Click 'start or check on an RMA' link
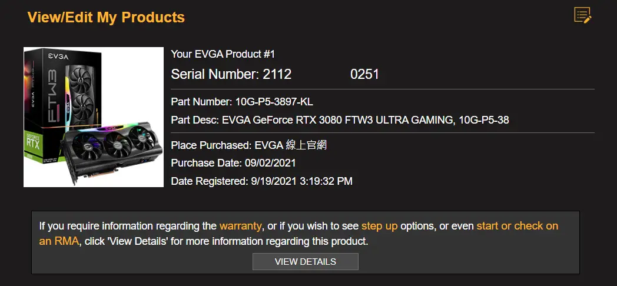This screenshot has height=286, width=617. pos(517,226)
